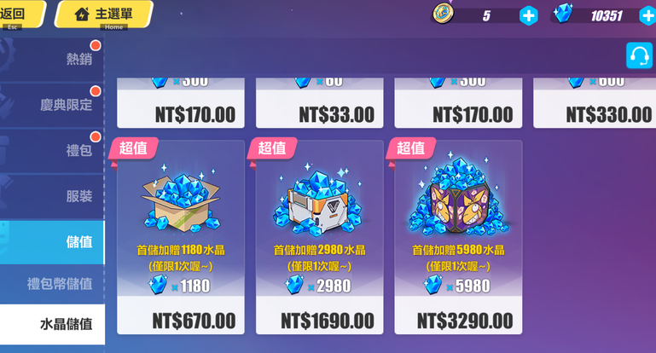
Task: Open the 水晶儲值 crystal top-up sub-tab
Action: point(52,324)
